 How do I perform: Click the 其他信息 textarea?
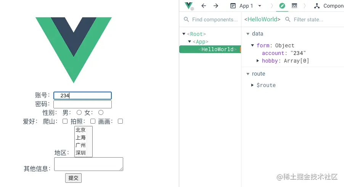pyautogui.click(x=88, y=164)
